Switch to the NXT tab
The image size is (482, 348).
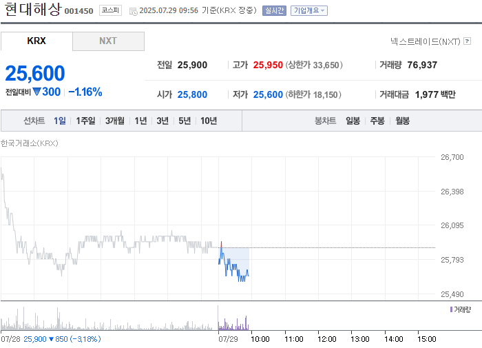pos(108,41)
